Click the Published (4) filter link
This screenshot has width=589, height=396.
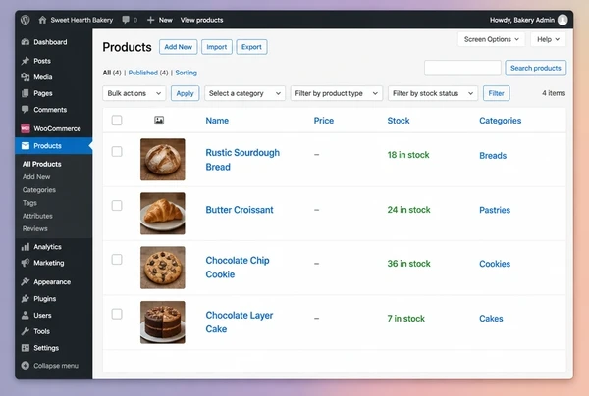click(x=148, y=73)
